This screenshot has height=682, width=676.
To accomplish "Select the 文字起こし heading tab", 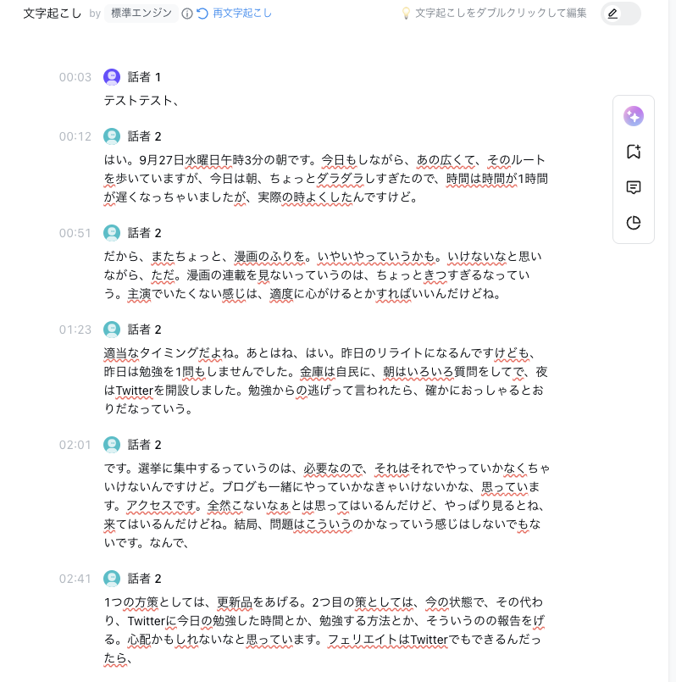I will tap(52, 14).
